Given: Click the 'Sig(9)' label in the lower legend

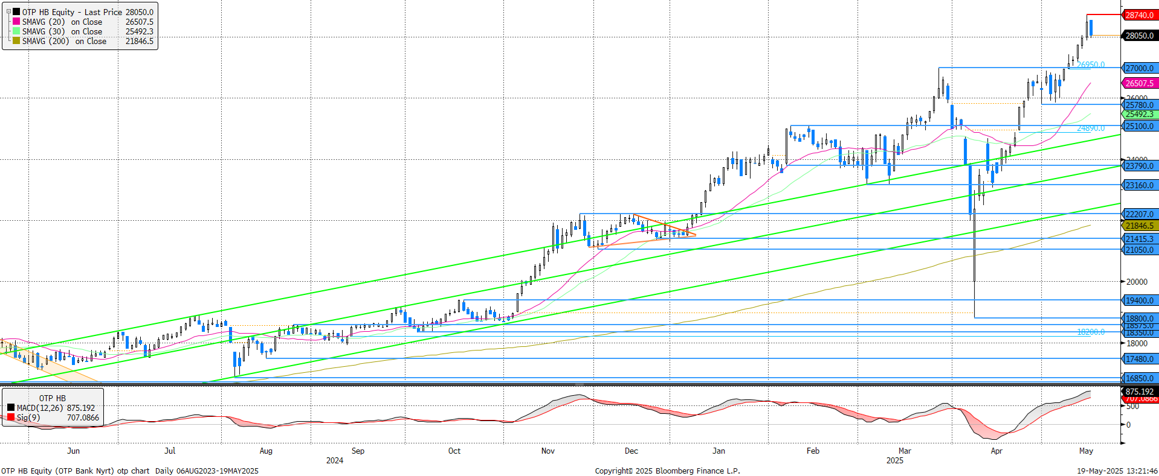Looking at the screenshot, I should pyautogui.click(x=28, y=417).
